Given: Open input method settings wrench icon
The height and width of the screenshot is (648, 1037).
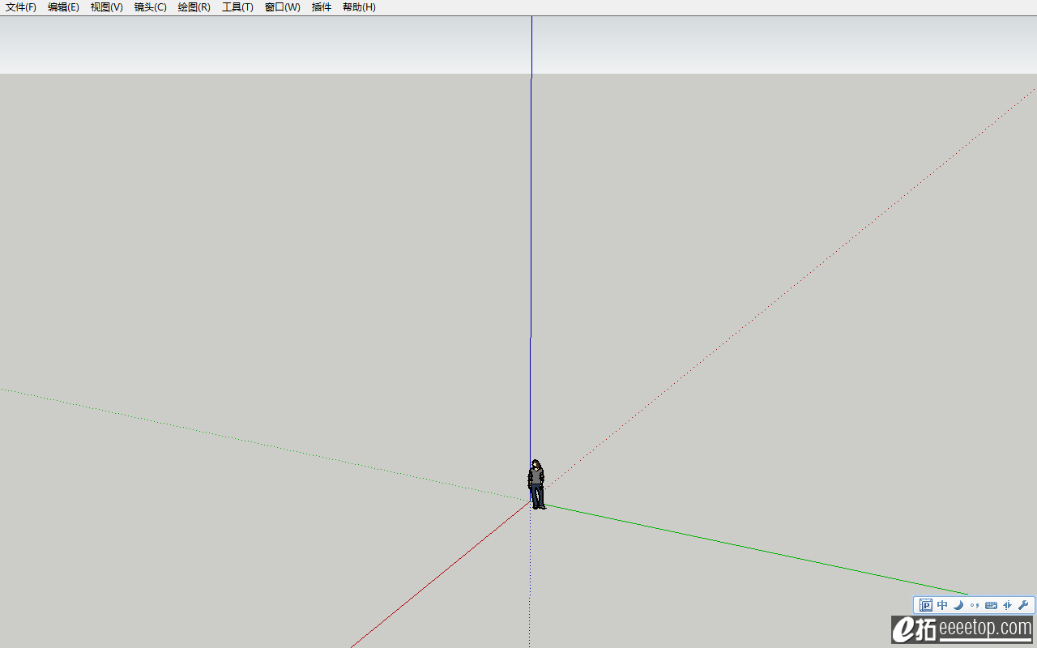Looking at the screenshot, I should pos(1023,605).
